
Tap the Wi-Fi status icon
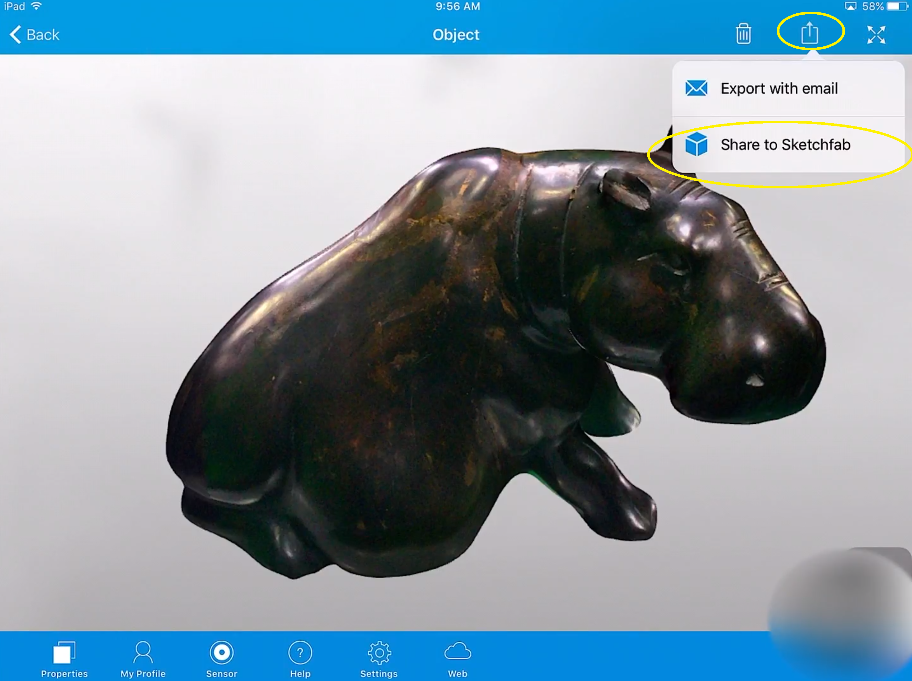36,6
